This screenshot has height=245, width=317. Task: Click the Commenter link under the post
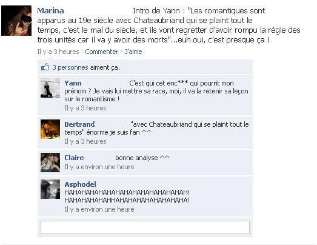click(101, 52)
